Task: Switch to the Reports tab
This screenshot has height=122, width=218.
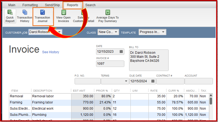Action: [x=72, y=5]
